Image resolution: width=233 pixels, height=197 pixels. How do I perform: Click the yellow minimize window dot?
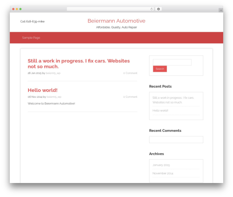pyautogui.click(x=17, y=9)
